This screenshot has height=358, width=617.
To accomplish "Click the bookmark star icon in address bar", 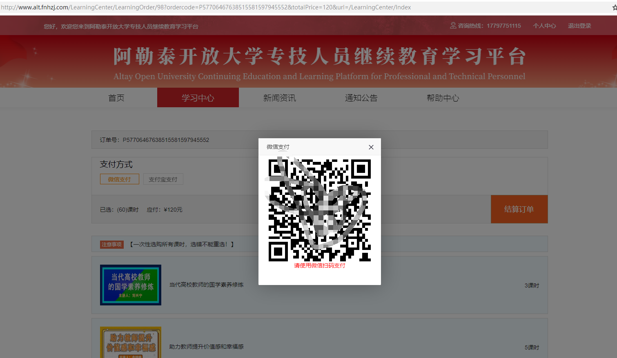I will tap(615, 7).
